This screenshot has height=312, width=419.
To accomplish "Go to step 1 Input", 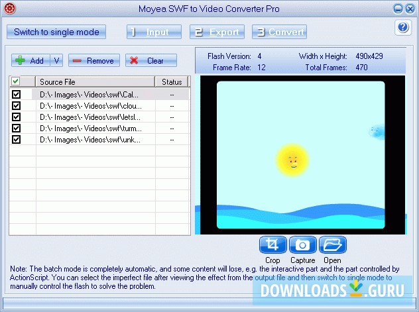I will [154, 32].
